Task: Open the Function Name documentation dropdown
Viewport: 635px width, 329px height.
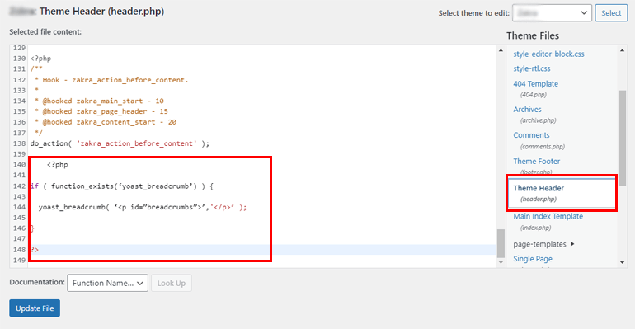Action: click(x=108, y=283)
